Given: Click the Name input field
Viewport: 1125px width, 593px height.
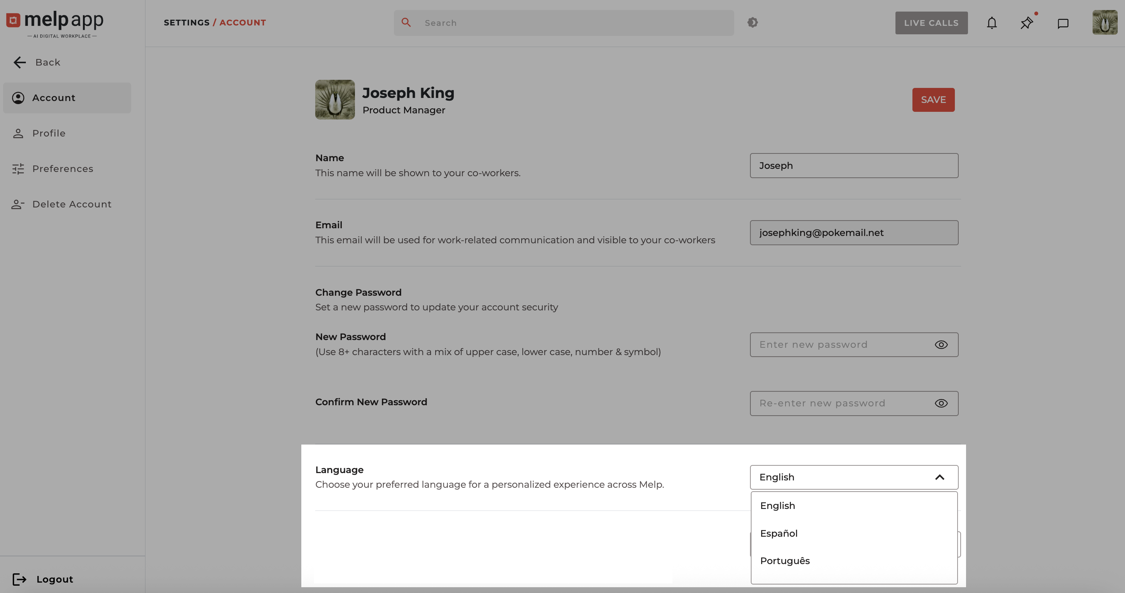Looking at the screenshot, I should 853,166.
